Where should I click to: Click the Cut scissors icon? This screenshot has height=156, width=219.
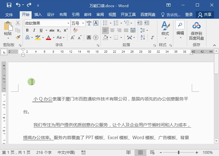coord(18,23)
